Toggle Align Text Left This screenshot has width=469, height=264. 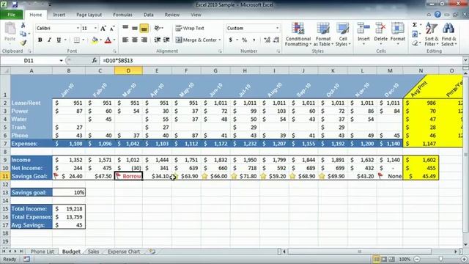125,40
